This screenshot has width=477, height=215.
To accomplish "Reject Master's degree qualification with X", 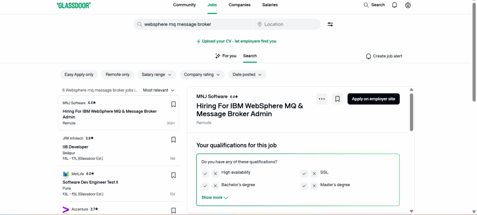I will coord(314,186).
